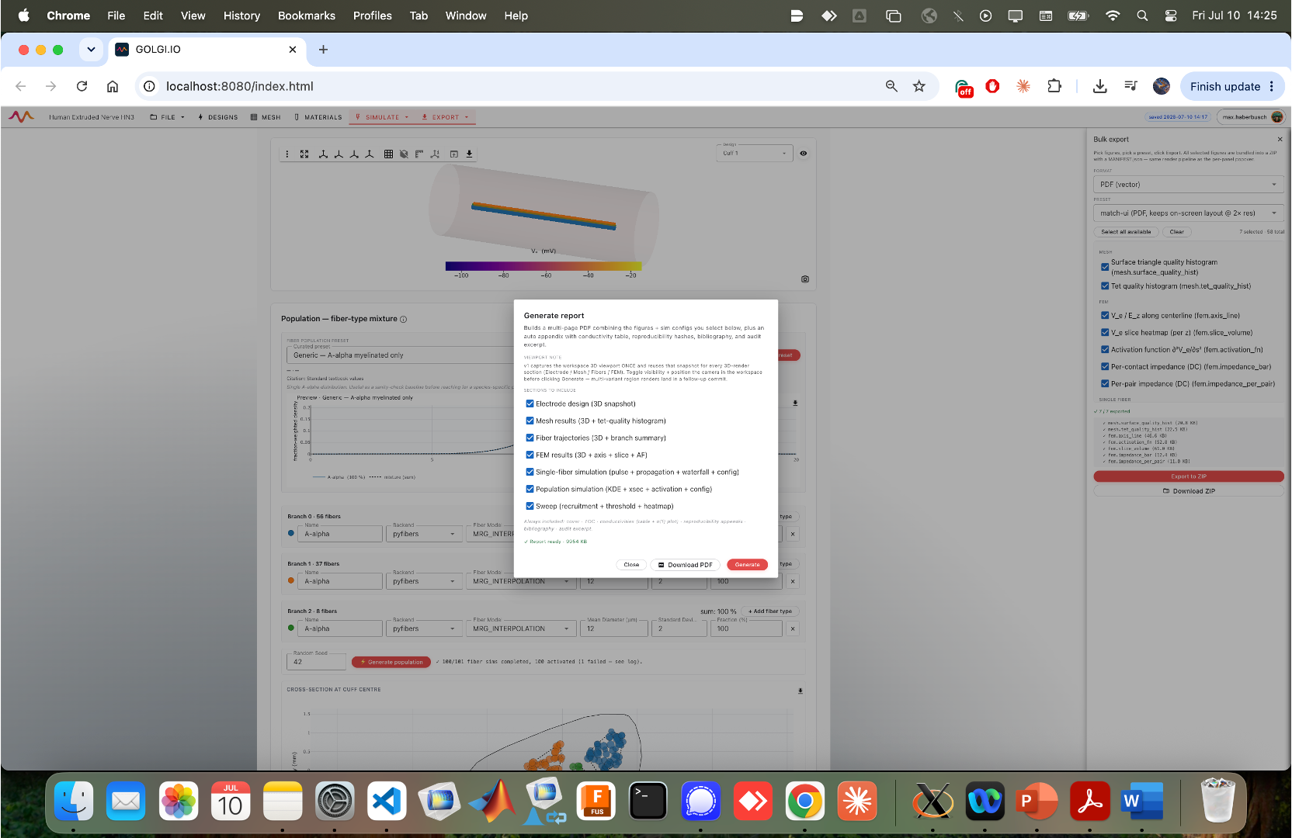Toggle the design visibility eye icon
Viewport: 1292px width, 838px height.
pyautogui.click(x=804, y=154)
